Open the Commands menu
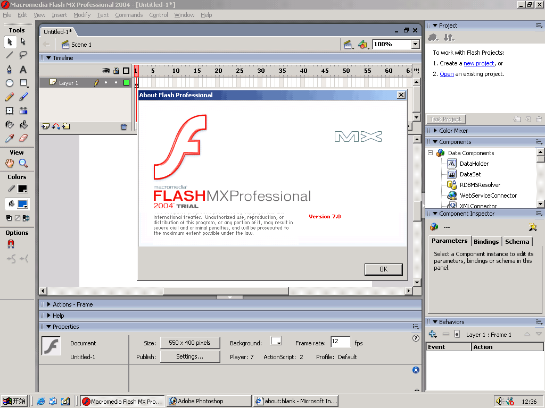This screenshot has height=408, width=545. (x=129, y=15)
